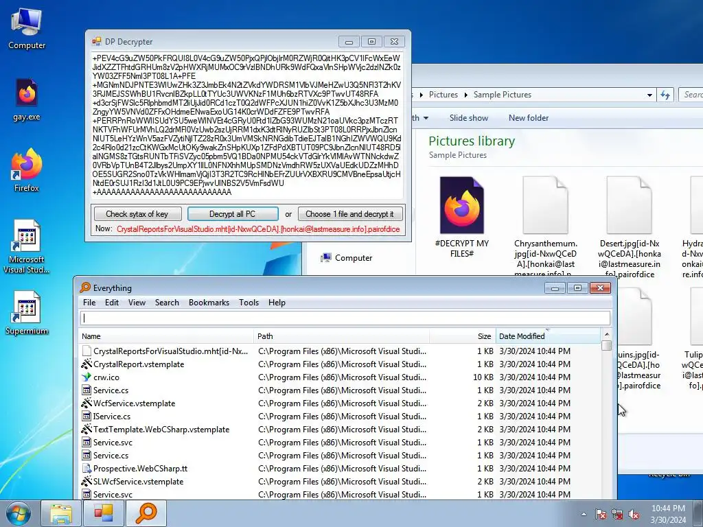
Task: Click the Action Center flag tray icon
Action: [x=600, y=514]
